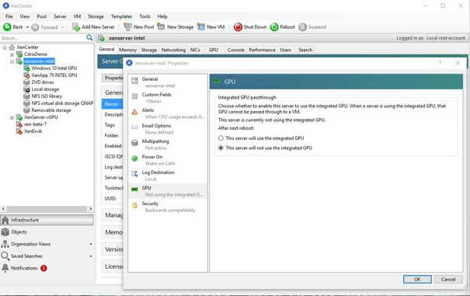
Task: Click the Forward navigation icon
Action: [x=35, y=27]
